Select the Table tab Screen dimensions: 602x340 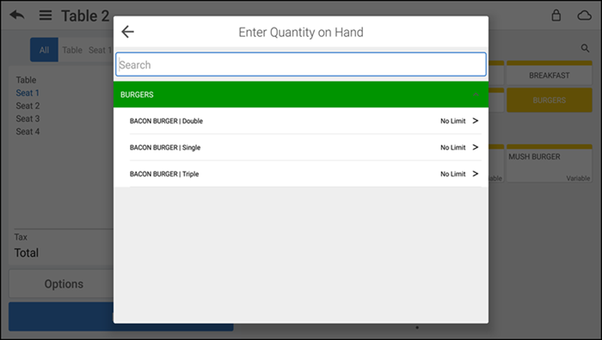click(x=72, y=50)
